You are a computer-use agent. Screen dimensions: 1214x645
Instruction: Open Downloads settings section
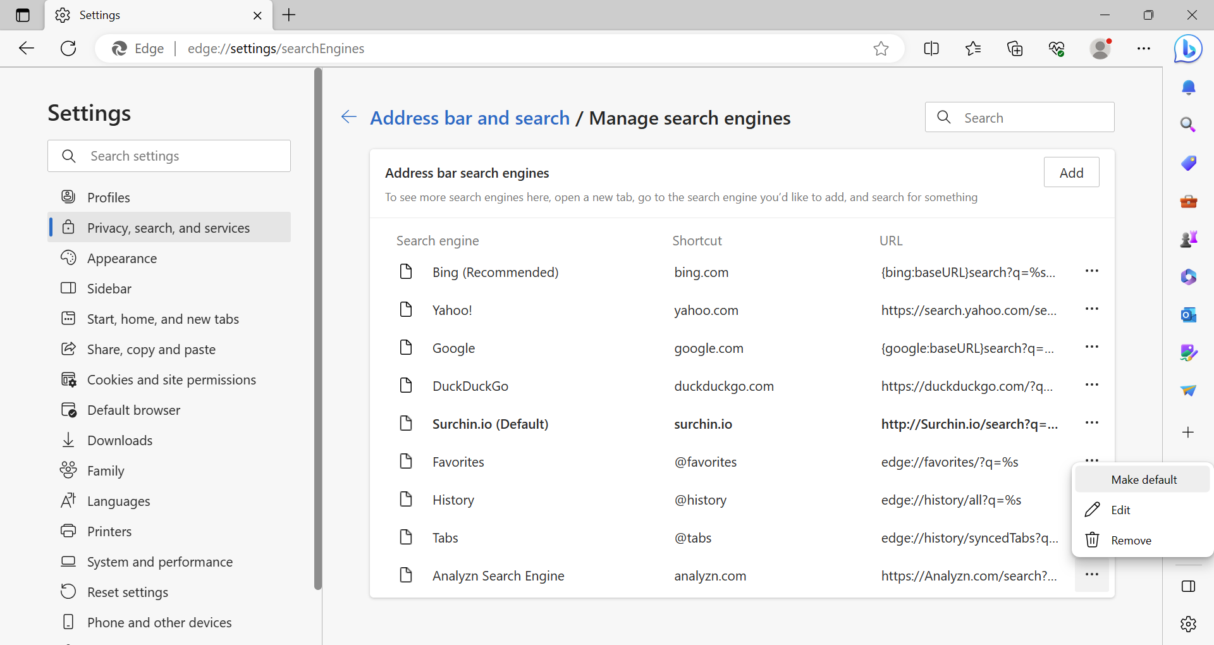[x=169, y=440]
